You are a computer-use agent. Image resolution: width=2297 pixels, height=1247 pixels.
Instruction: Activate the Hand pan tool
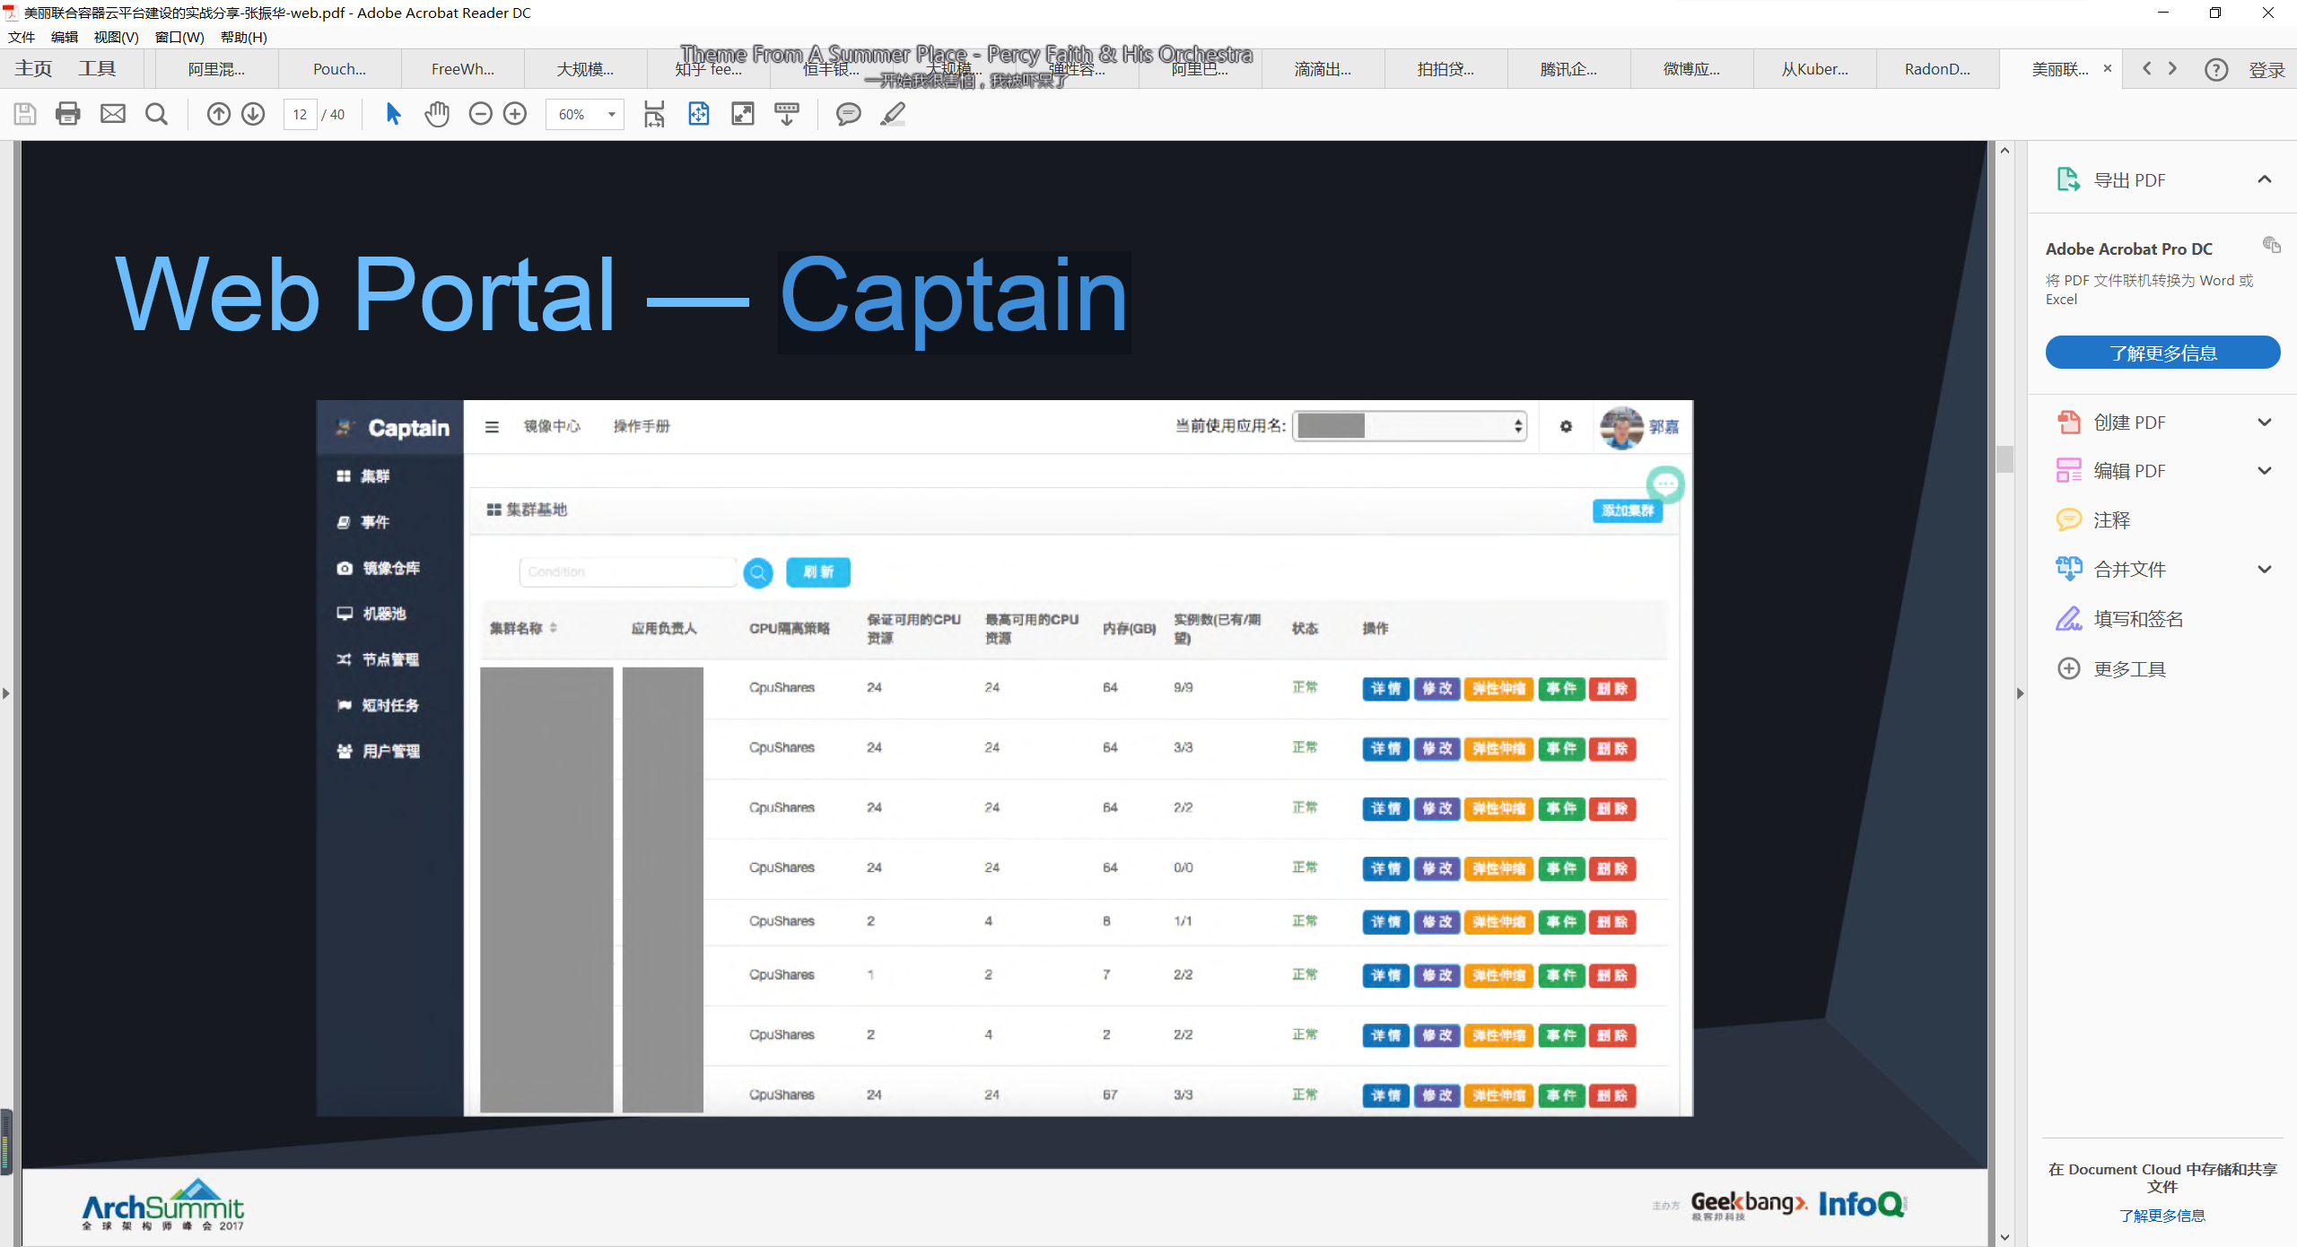[437, 114]
